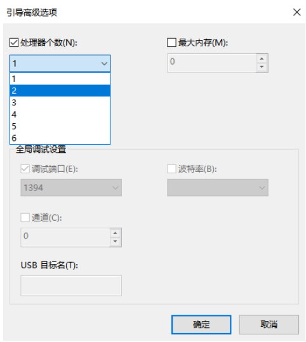The height and width of the screenshot is (342, 306).
Task: Close the 引导高级选项 dialog
Action: [x=296, y=12]
